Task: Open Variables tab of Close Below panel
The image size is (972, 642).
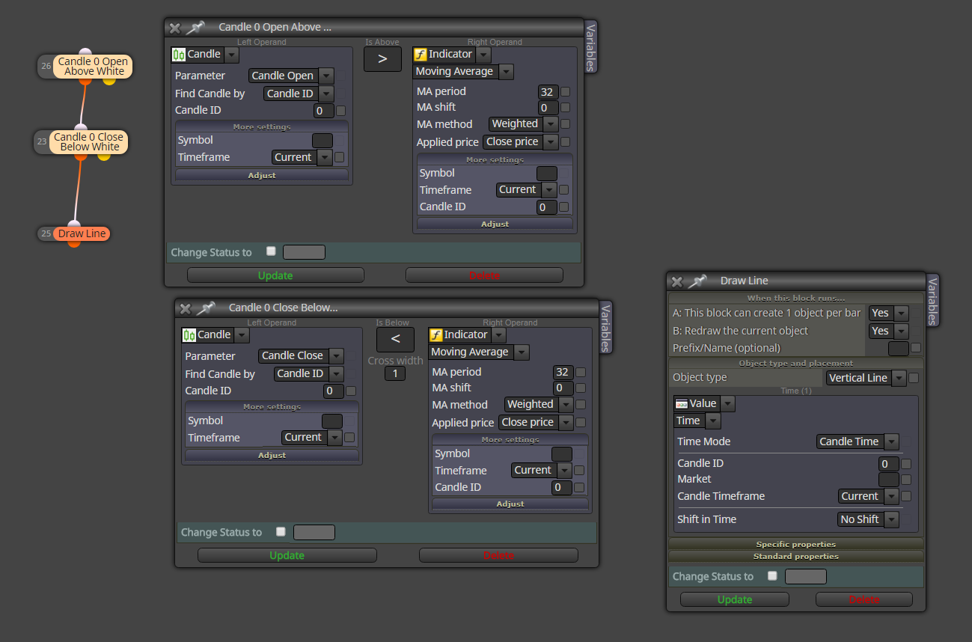Action: coord(606,327)
